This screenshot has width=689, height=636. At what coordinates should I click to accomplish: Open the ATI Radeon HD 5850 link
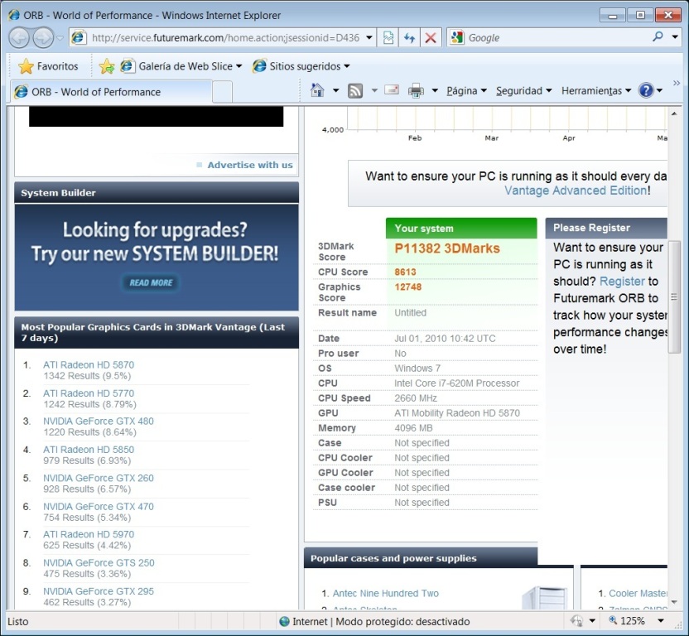[89, 450]
